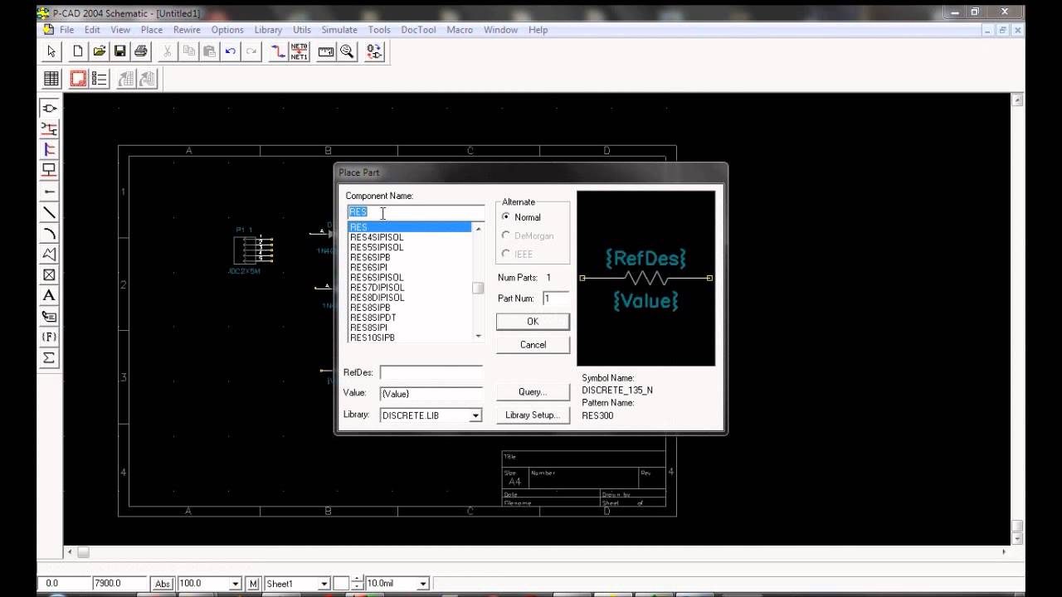Select the Place Polygon tool
Image resolution: width=1062 pixels, height=597 pixels.
49,254
